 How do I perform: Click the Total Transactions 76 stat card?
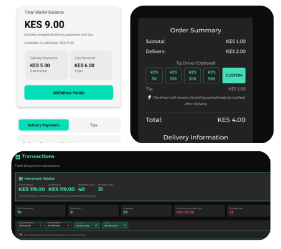(x=40, y=210)
